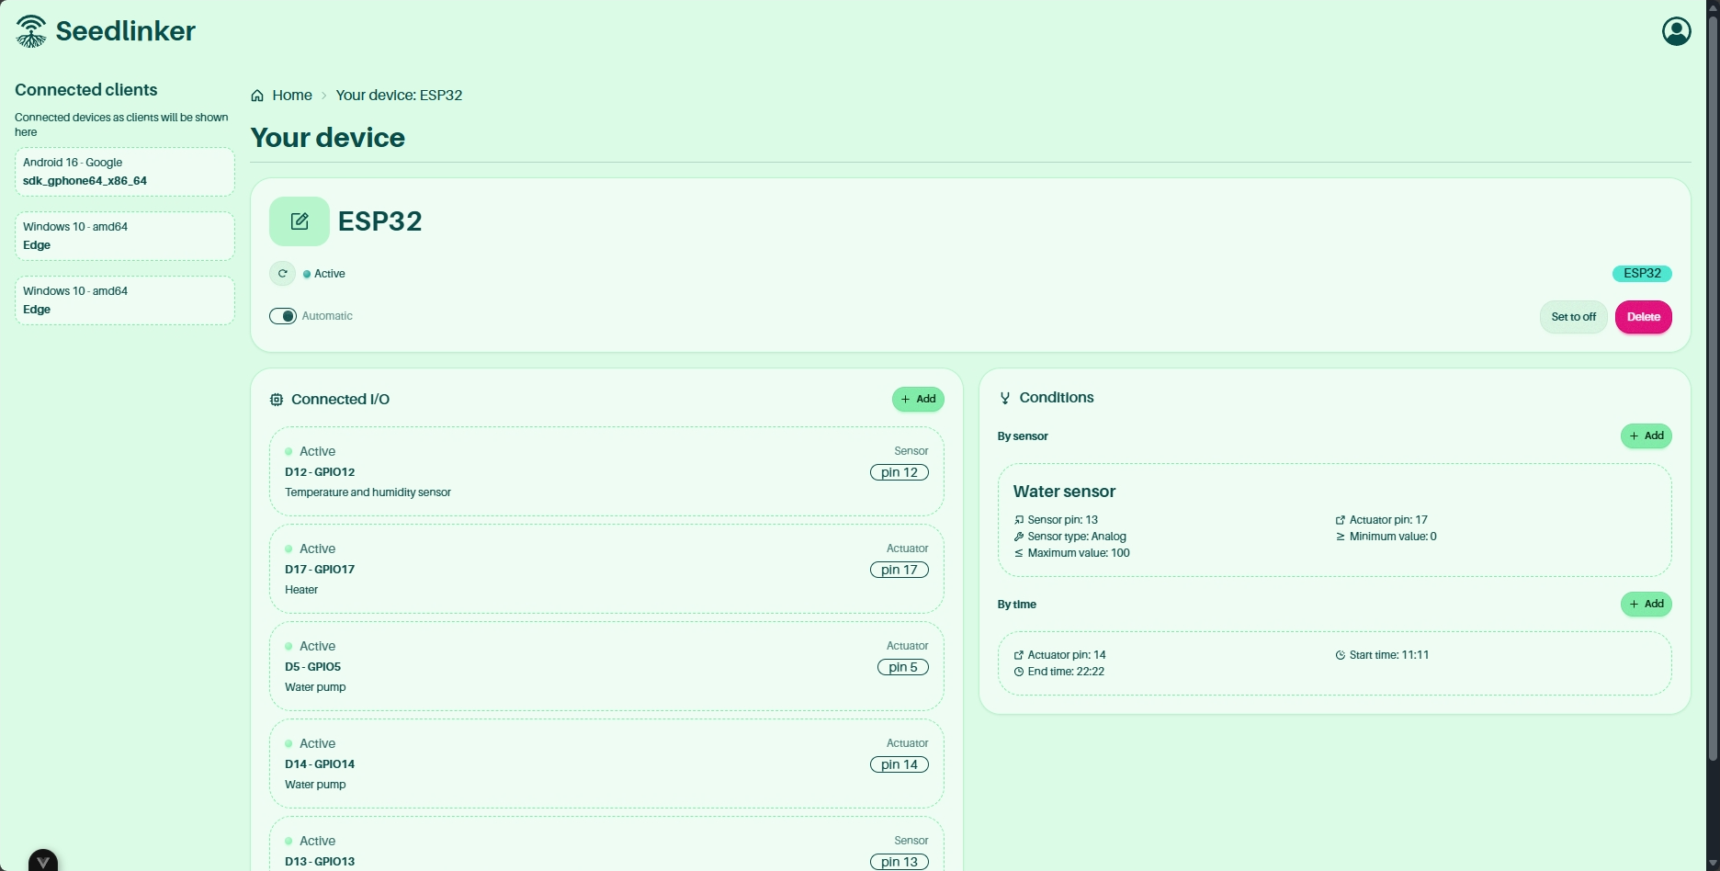1720x871 pixels.
Task: Click the edit device name icon
Action: [x=300, y=221]
